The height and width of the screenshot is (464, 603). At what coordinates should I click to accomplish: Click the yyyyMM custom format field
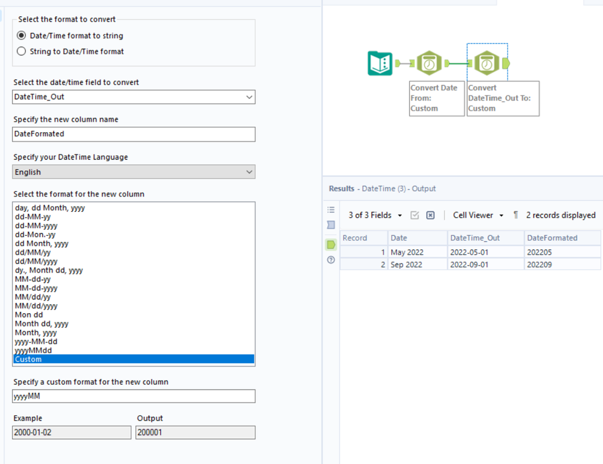coord(133,396)
